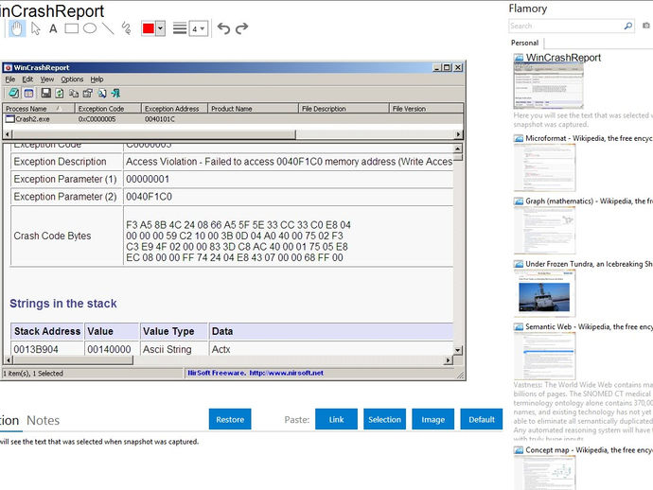Switch to the Notes tab

[43, 421]
